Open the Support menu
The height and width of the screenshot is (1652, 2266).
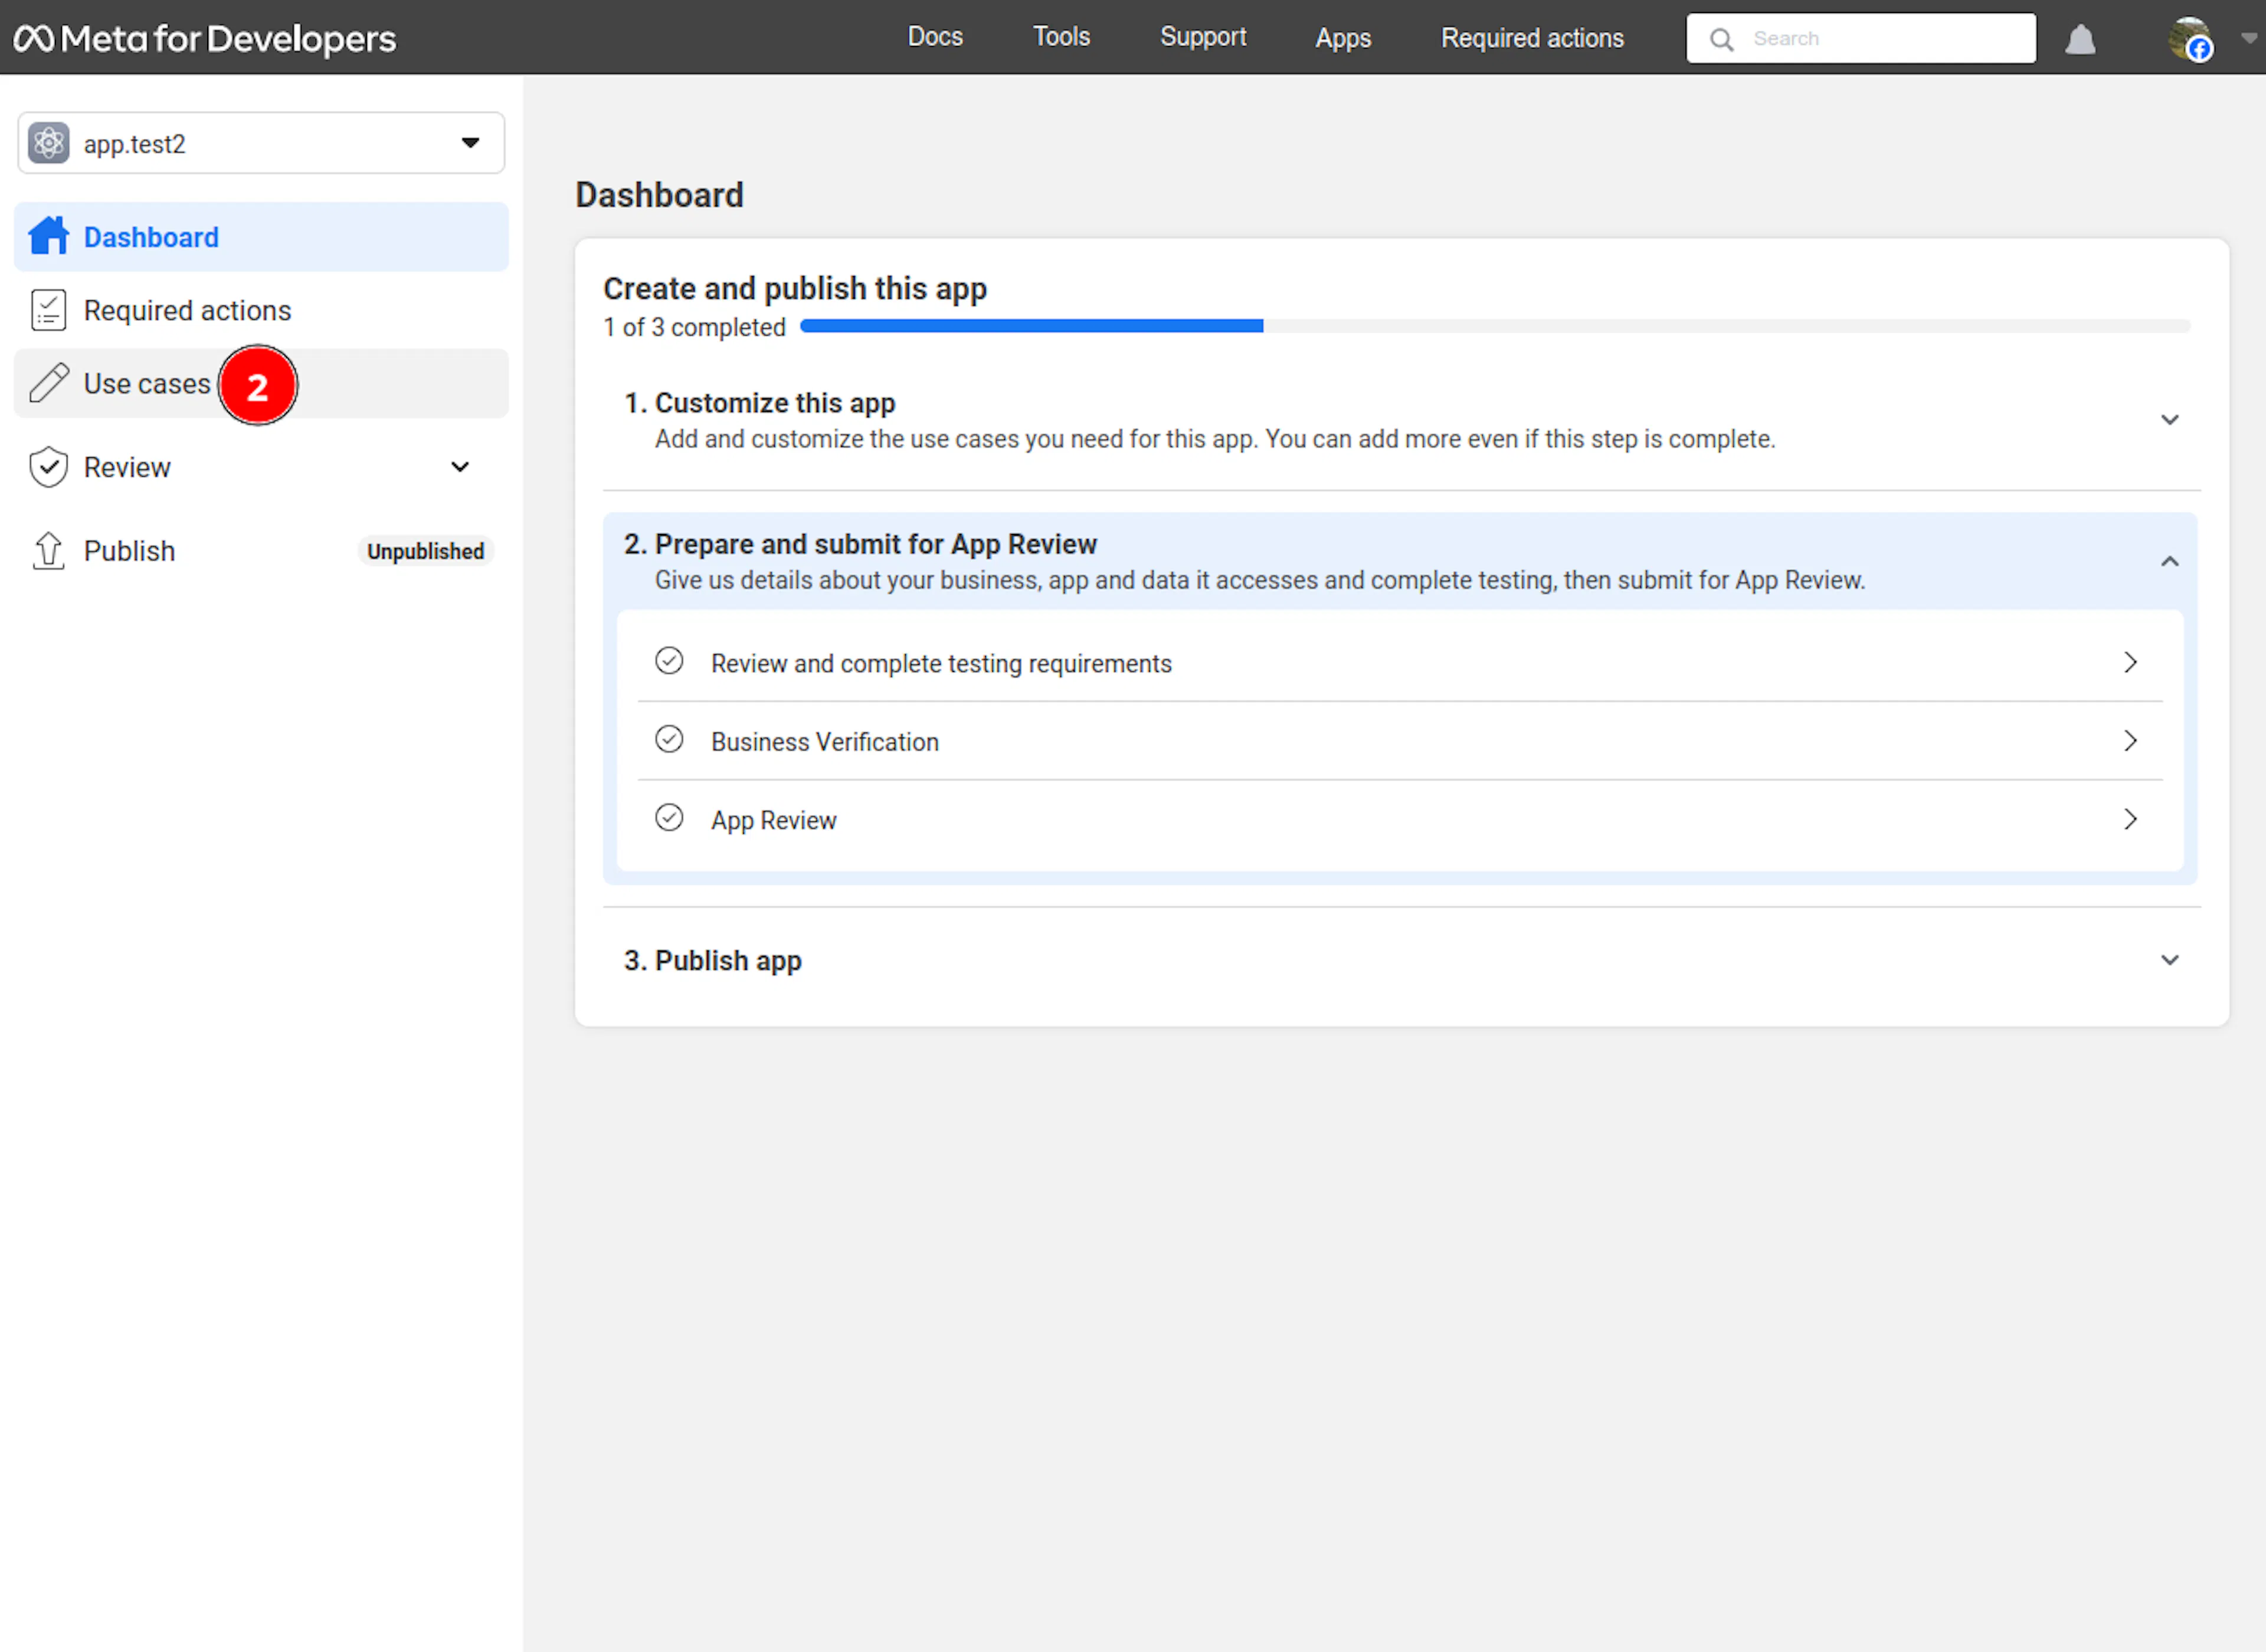pyautogui.click(x=1203, y=37)
